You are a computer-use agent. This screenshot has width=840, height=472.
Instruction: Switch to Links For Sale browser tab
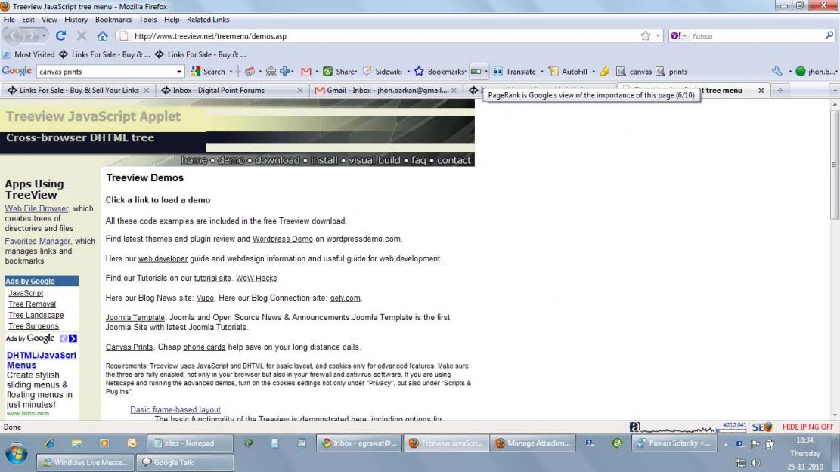click(78, 91)
